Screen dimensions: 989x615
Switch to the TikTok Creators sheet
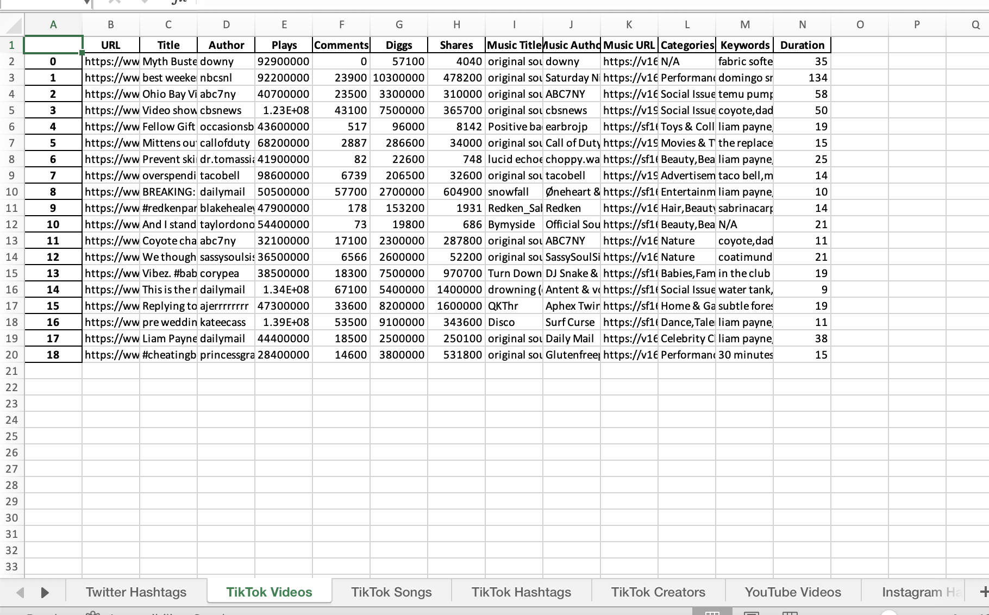tap(658, 592)
